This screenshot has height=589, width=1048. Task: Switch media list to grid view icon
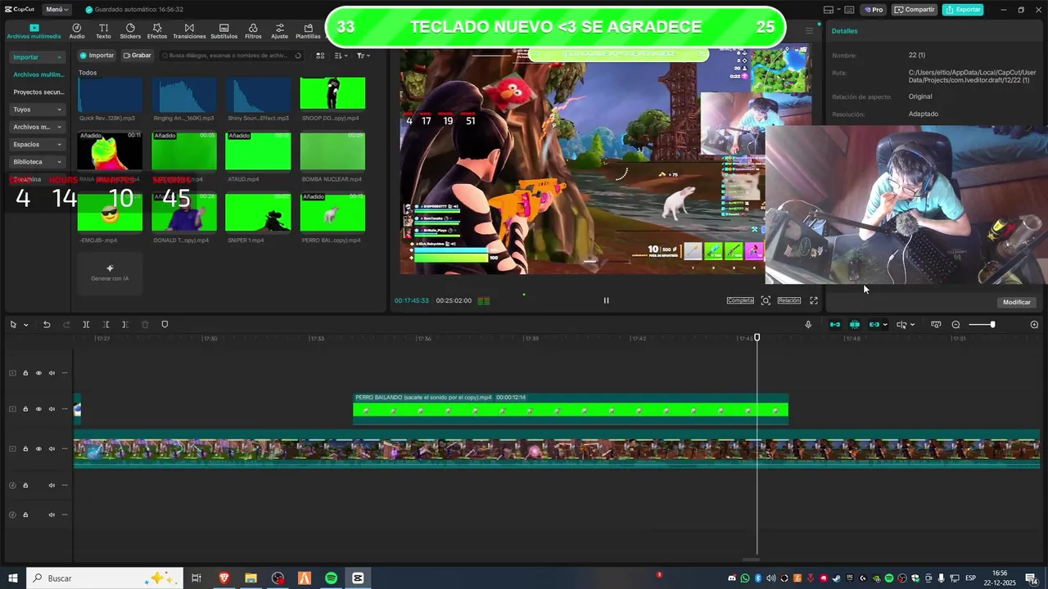click(x=320, y=56)
